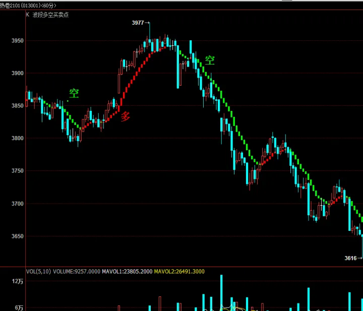Click the red 多 buy signal marker

(125, 116)
